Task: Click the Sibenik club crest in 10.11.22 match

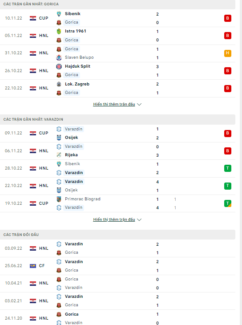Action: tap(59, 14)
